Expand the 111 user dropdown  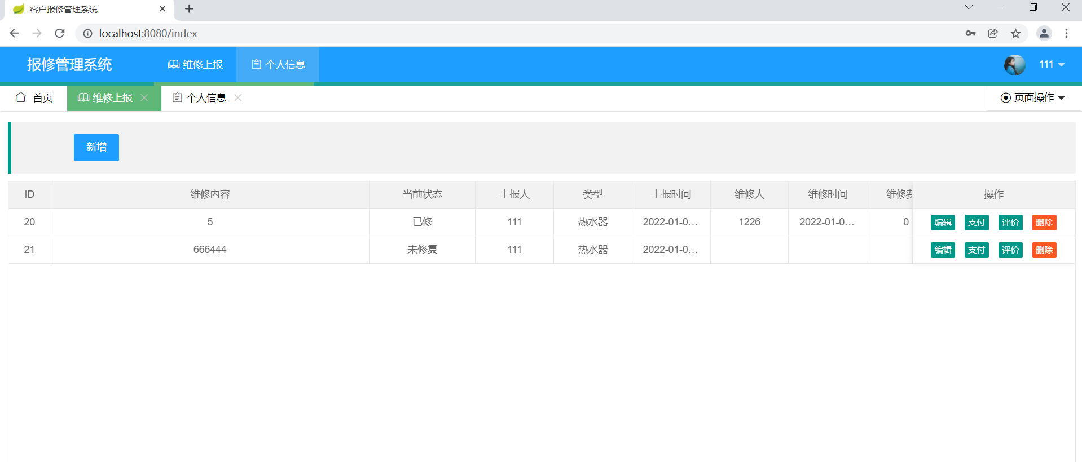pyautogui.click(x=1052, y=64)
